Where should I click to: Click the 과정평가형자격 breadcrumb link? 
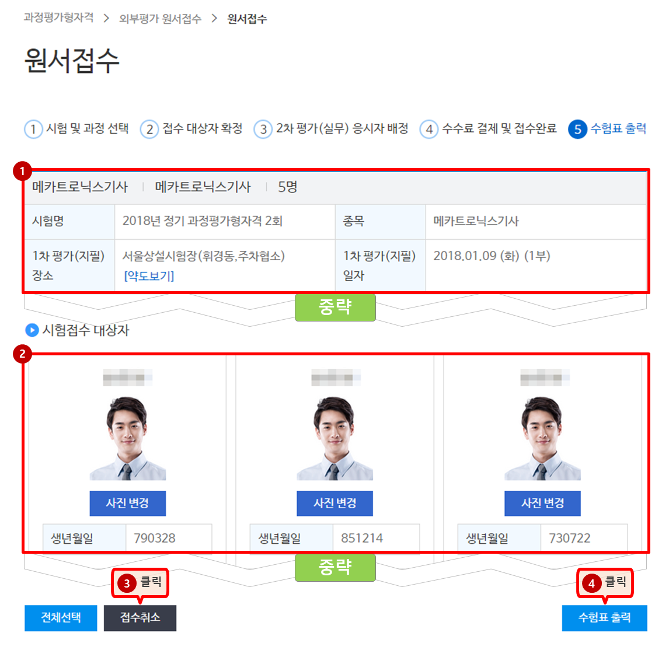58,18
